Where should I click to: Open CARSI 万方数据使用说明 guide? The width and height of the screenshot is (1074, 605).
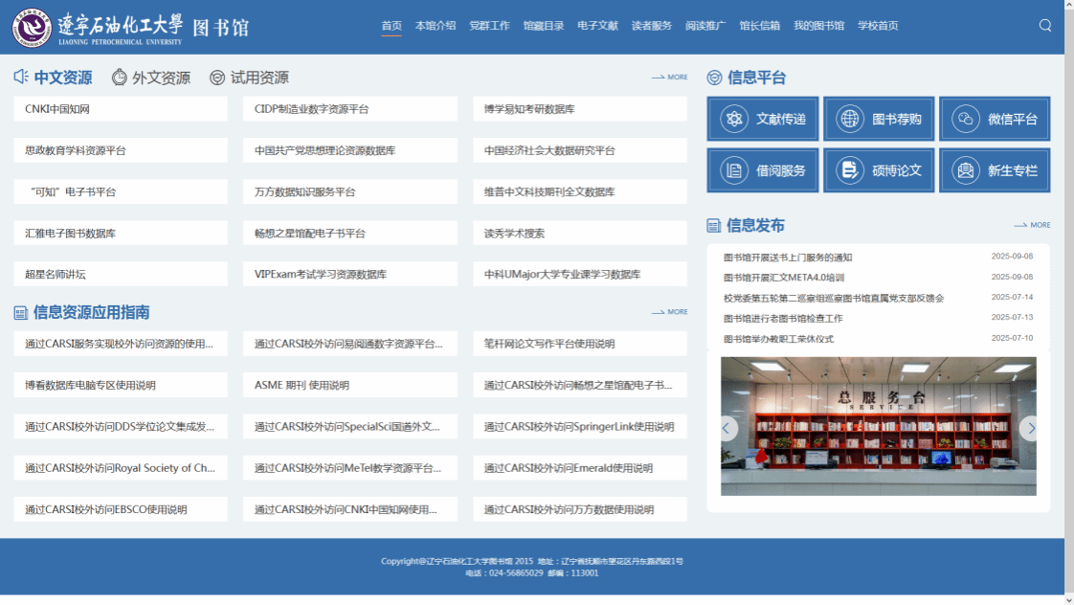(579, 509)
